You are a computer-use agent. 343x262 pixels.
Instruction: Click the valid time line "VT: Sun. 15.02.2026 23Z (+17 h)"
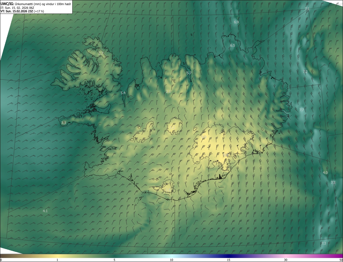pos(22,11)
